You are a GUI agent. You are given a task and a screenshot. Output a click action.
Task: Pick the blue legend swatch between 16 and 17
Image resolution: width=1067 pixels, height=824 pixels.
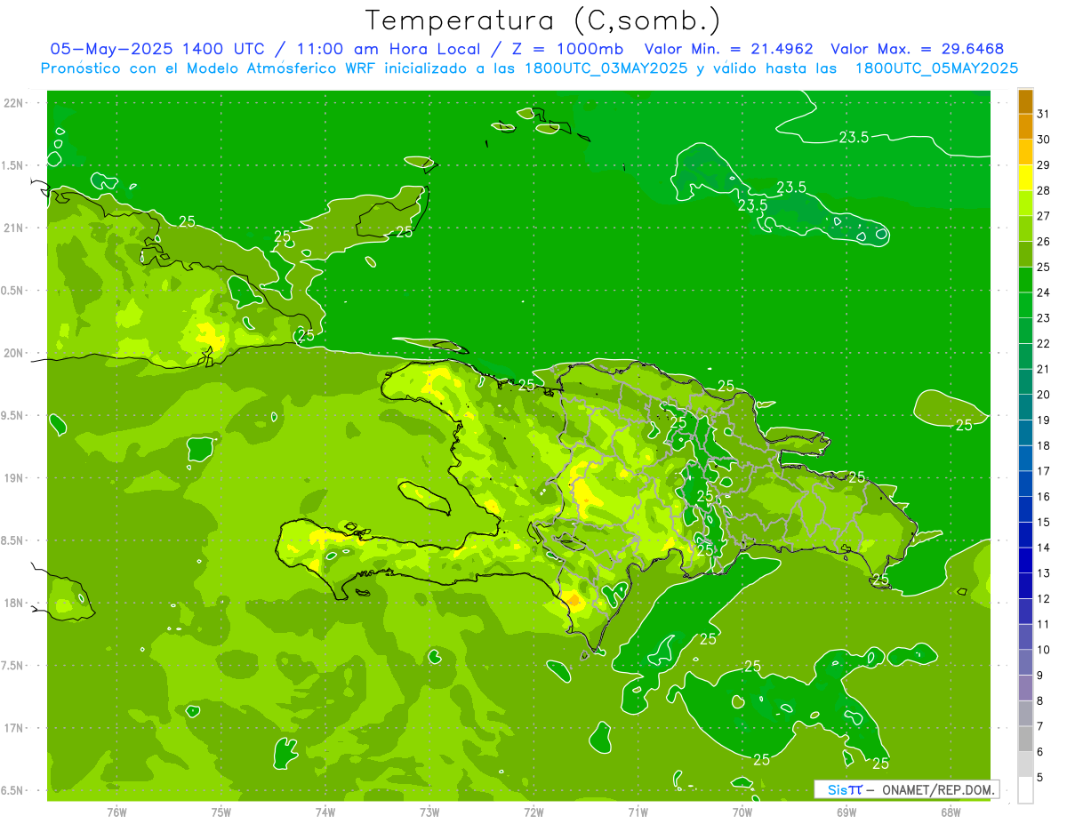[x=1025, y=484]
